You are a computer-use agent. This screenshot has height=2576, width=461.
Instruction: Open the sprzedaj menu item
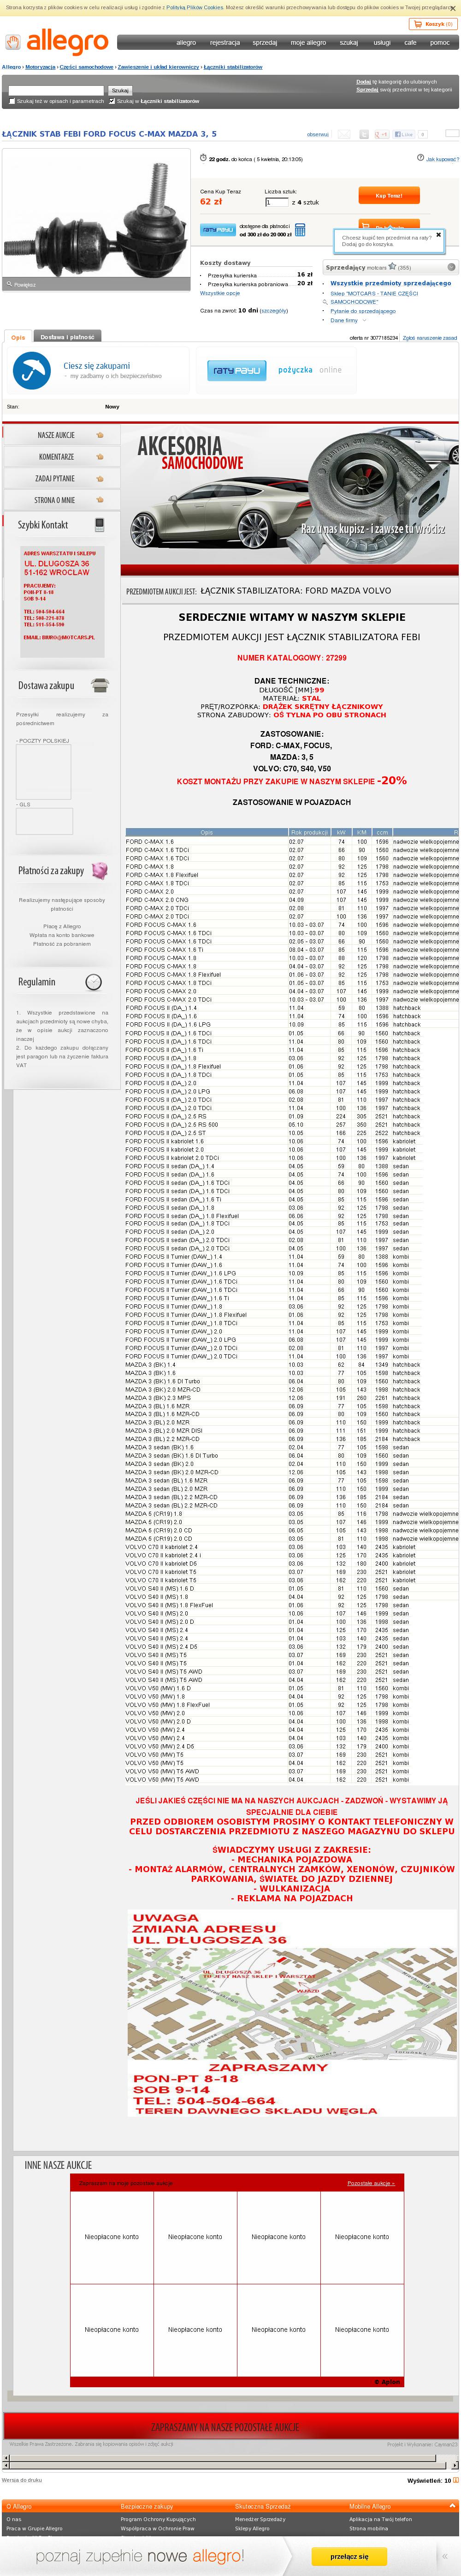[265, 43]
